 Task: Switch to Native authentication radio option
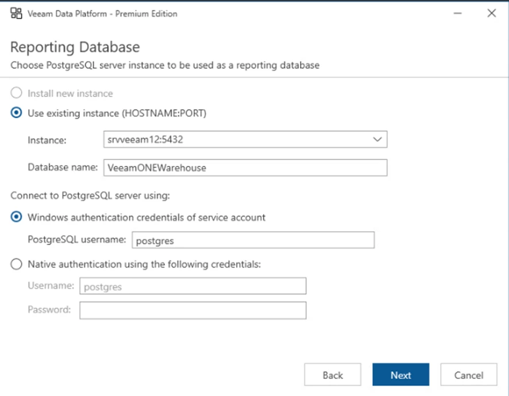point(17,265)
